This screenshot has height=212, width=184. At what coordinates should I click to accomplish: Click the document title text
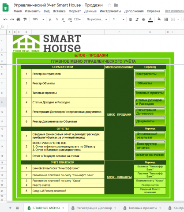point(58,5)
